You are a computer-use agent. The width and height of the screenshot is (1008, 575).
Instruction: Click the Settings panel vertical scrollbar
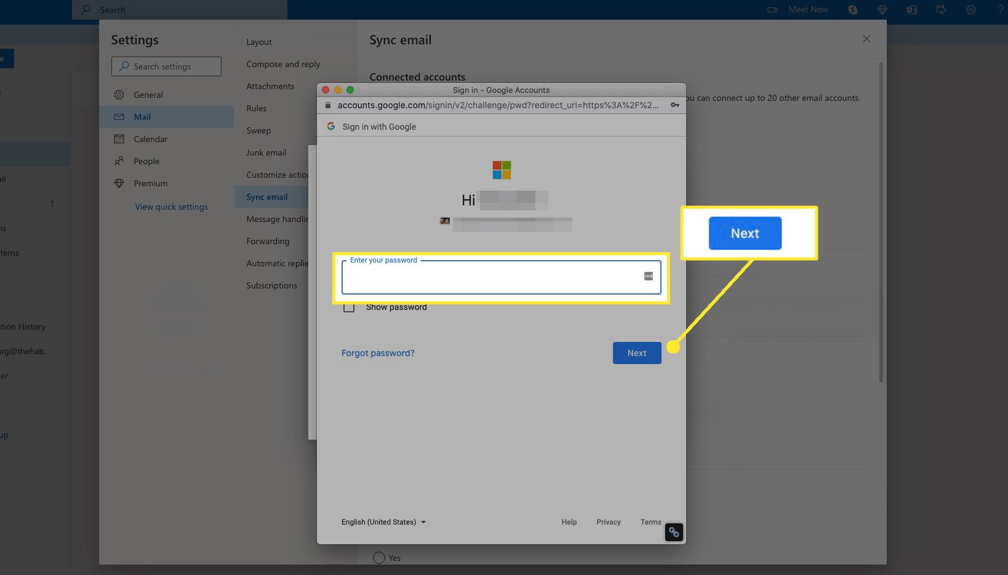click(881, 221)
